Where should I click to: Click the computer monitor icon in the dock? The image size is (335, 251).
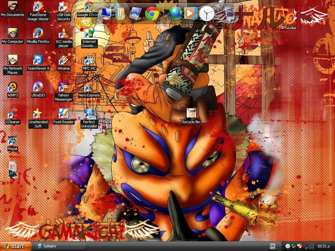click(x=106, y=14)
